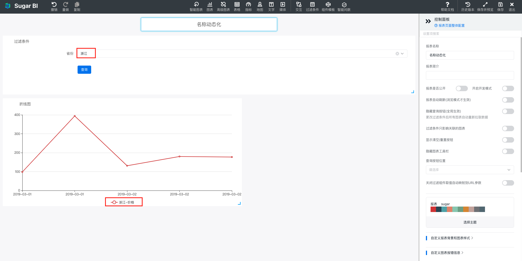Copy the selected component (复制)
This screenshot has height=261, width=522.
77,7
